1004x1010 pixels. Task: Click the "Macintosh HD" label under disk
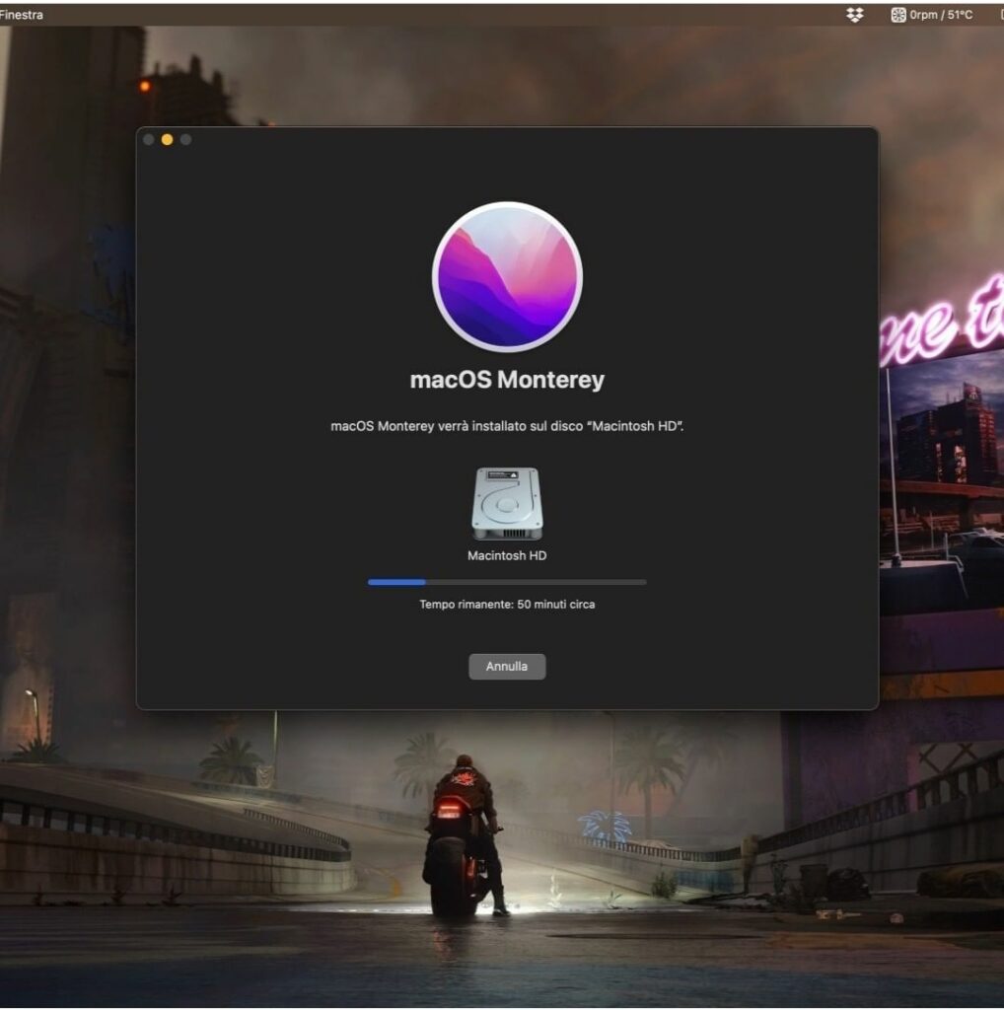[507, 556]
